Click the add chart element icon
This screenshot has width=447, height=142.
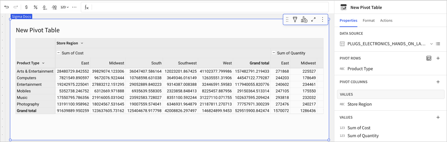pos(304,20)
